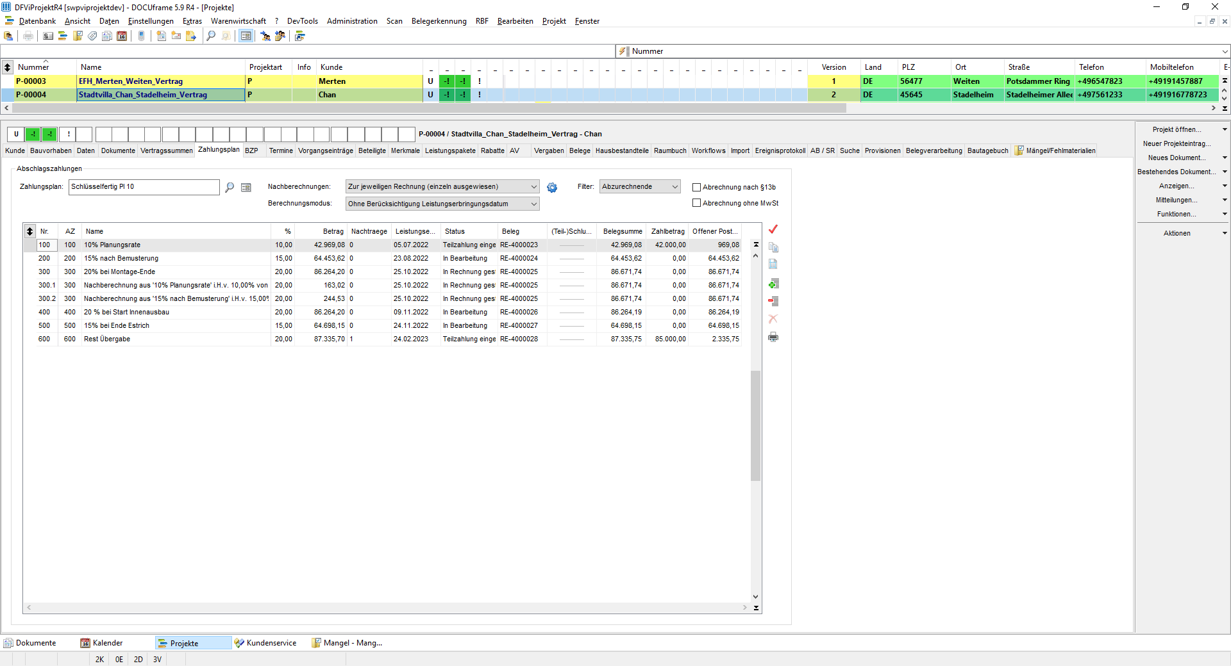Viewport: 1231px width, 666px height.
Task: Click the users with notes toolbar icon
Action: pos(280,36)
